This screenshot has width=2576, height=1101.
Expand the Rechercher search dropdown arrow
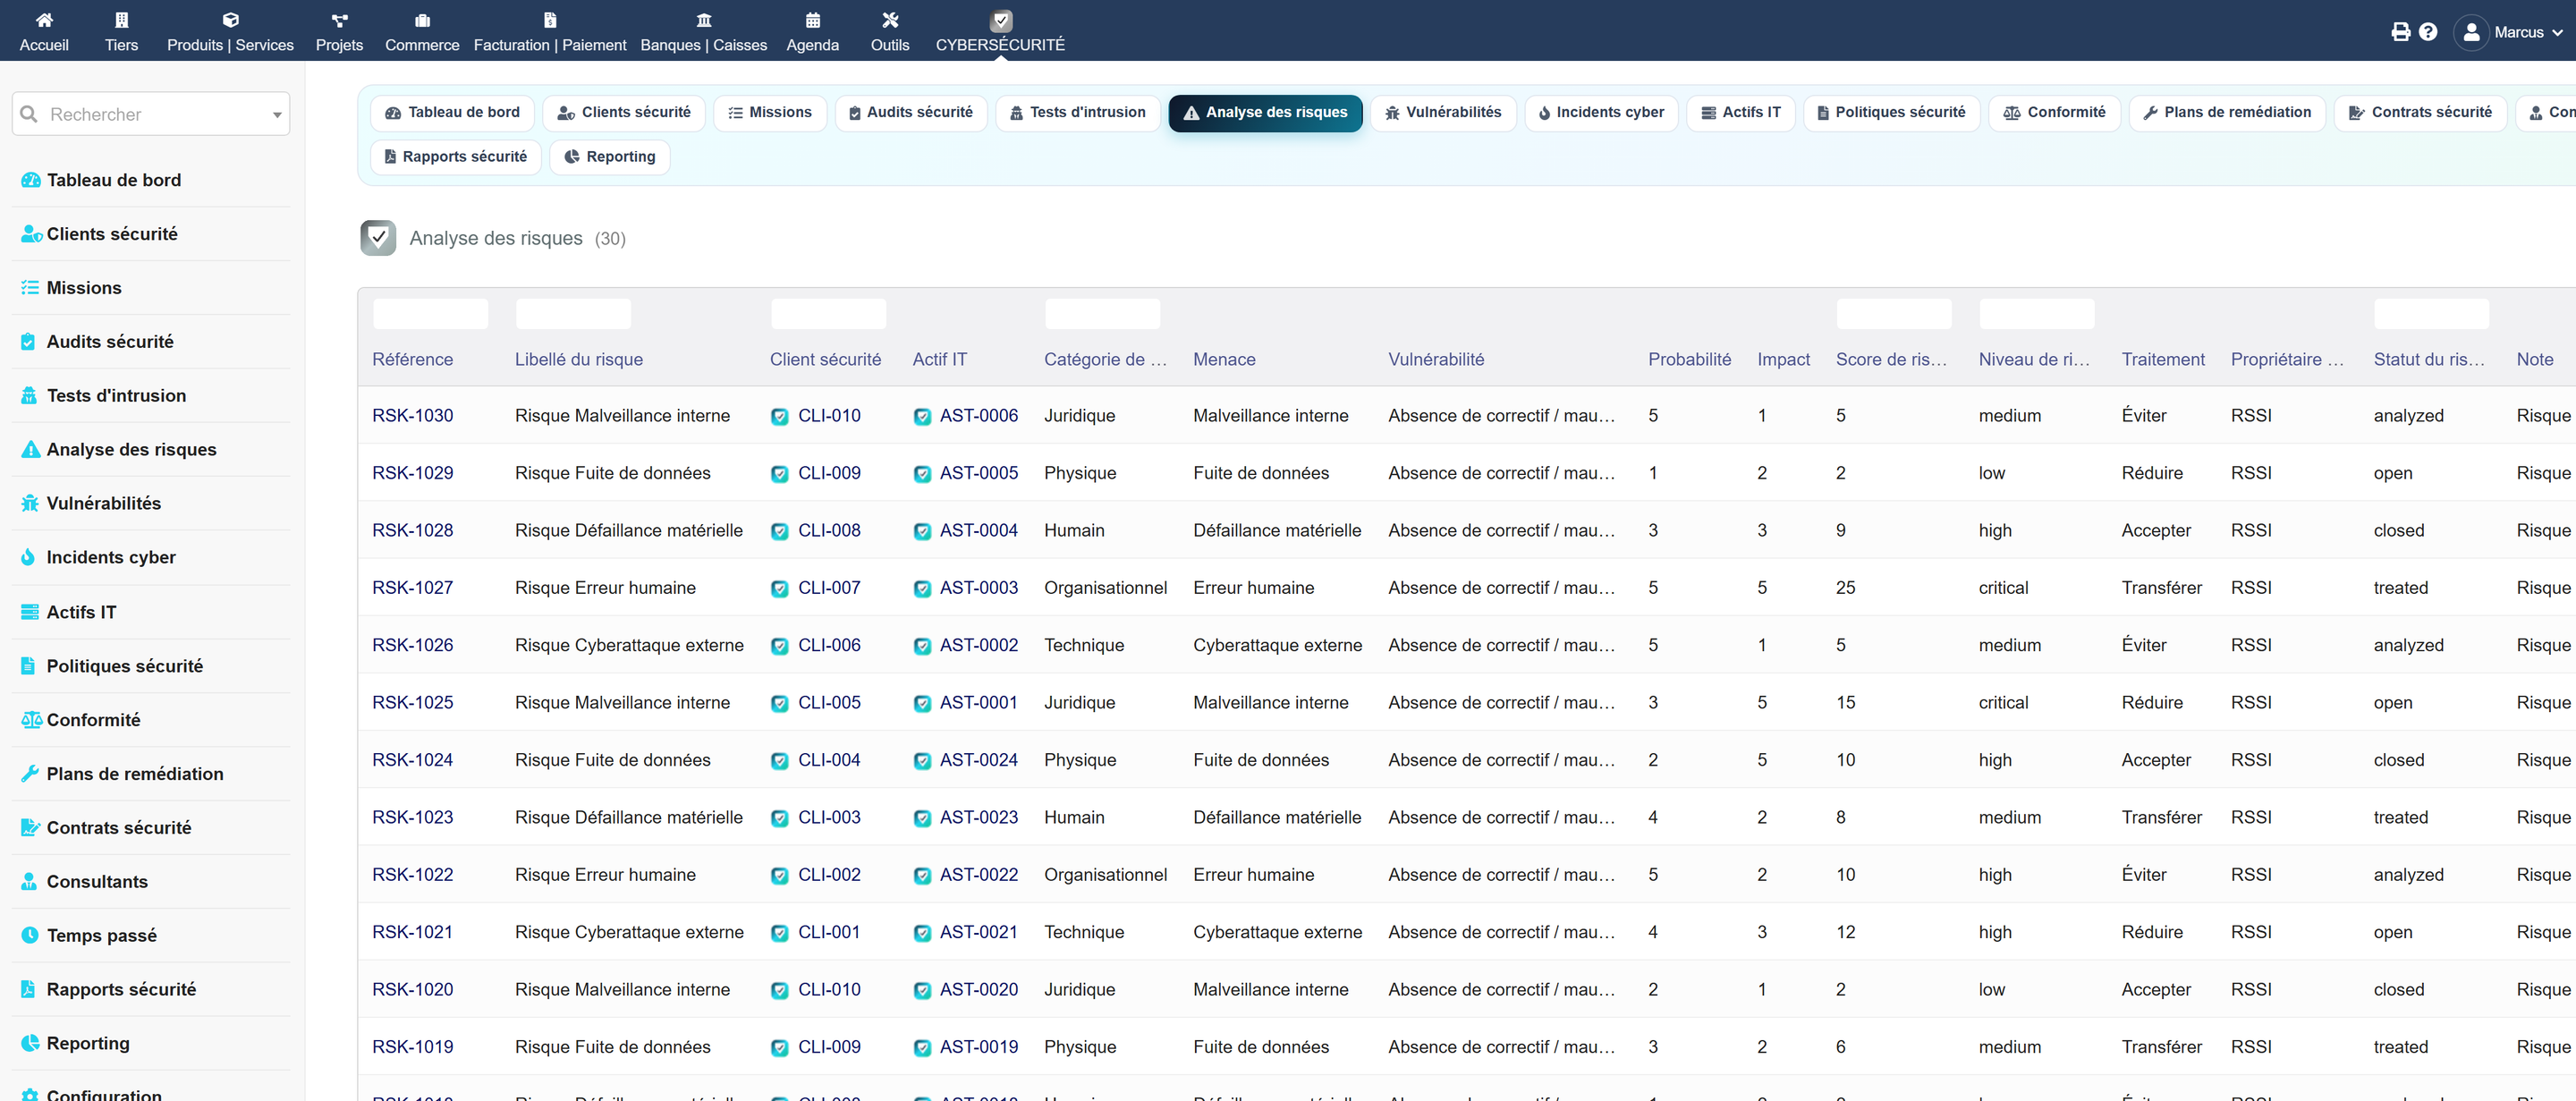click(x=277, y=115)
